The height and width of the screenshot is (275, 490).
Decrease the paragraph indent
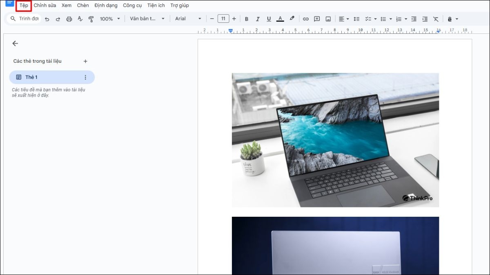(414, 19)
